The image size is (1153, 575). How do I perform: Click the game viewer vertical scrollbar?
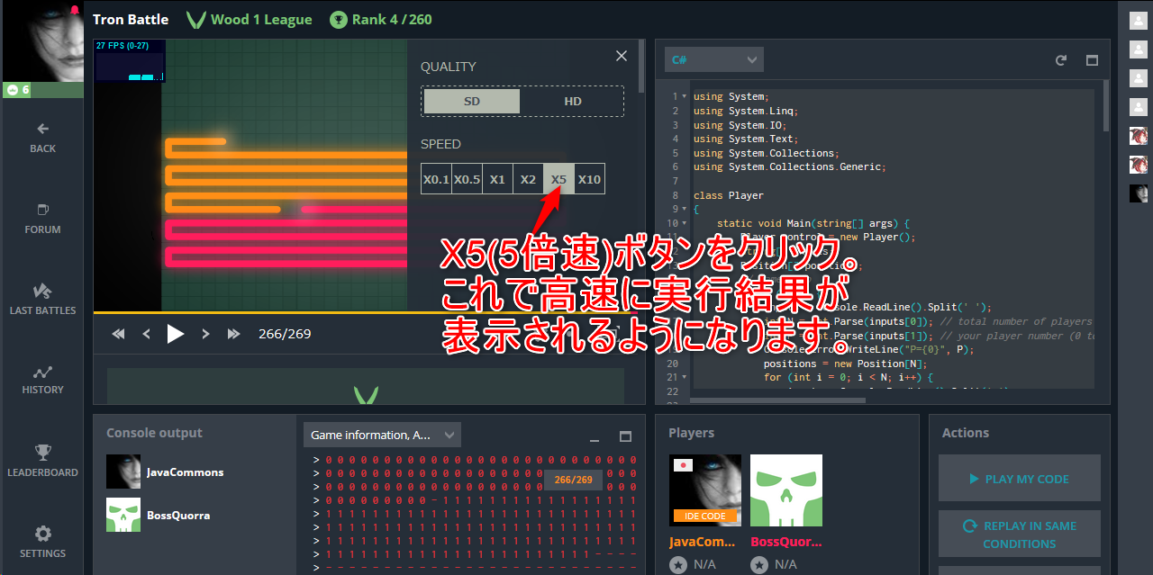(x=641, y=66)
